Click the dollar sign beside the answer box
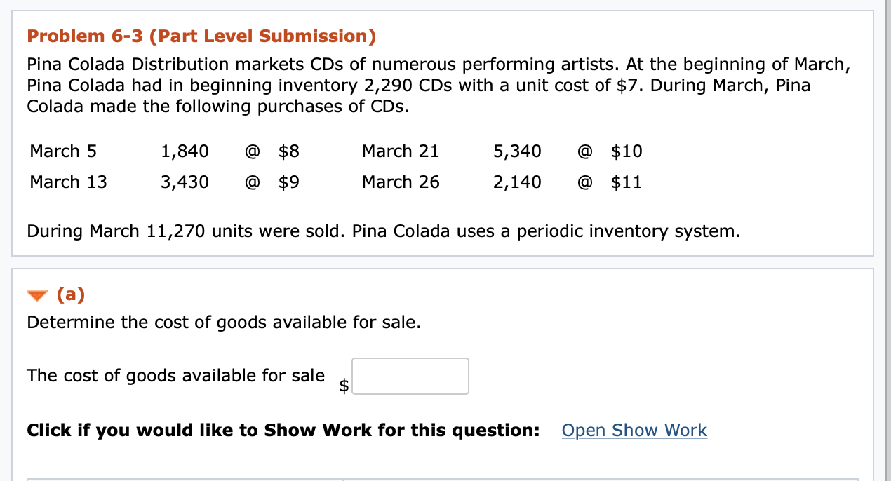Viewport: 891px width, 481px height. 343,384
